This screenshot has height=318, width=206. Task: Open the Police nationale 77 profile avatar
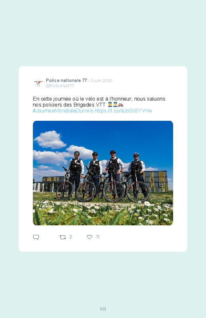(38, 83)
